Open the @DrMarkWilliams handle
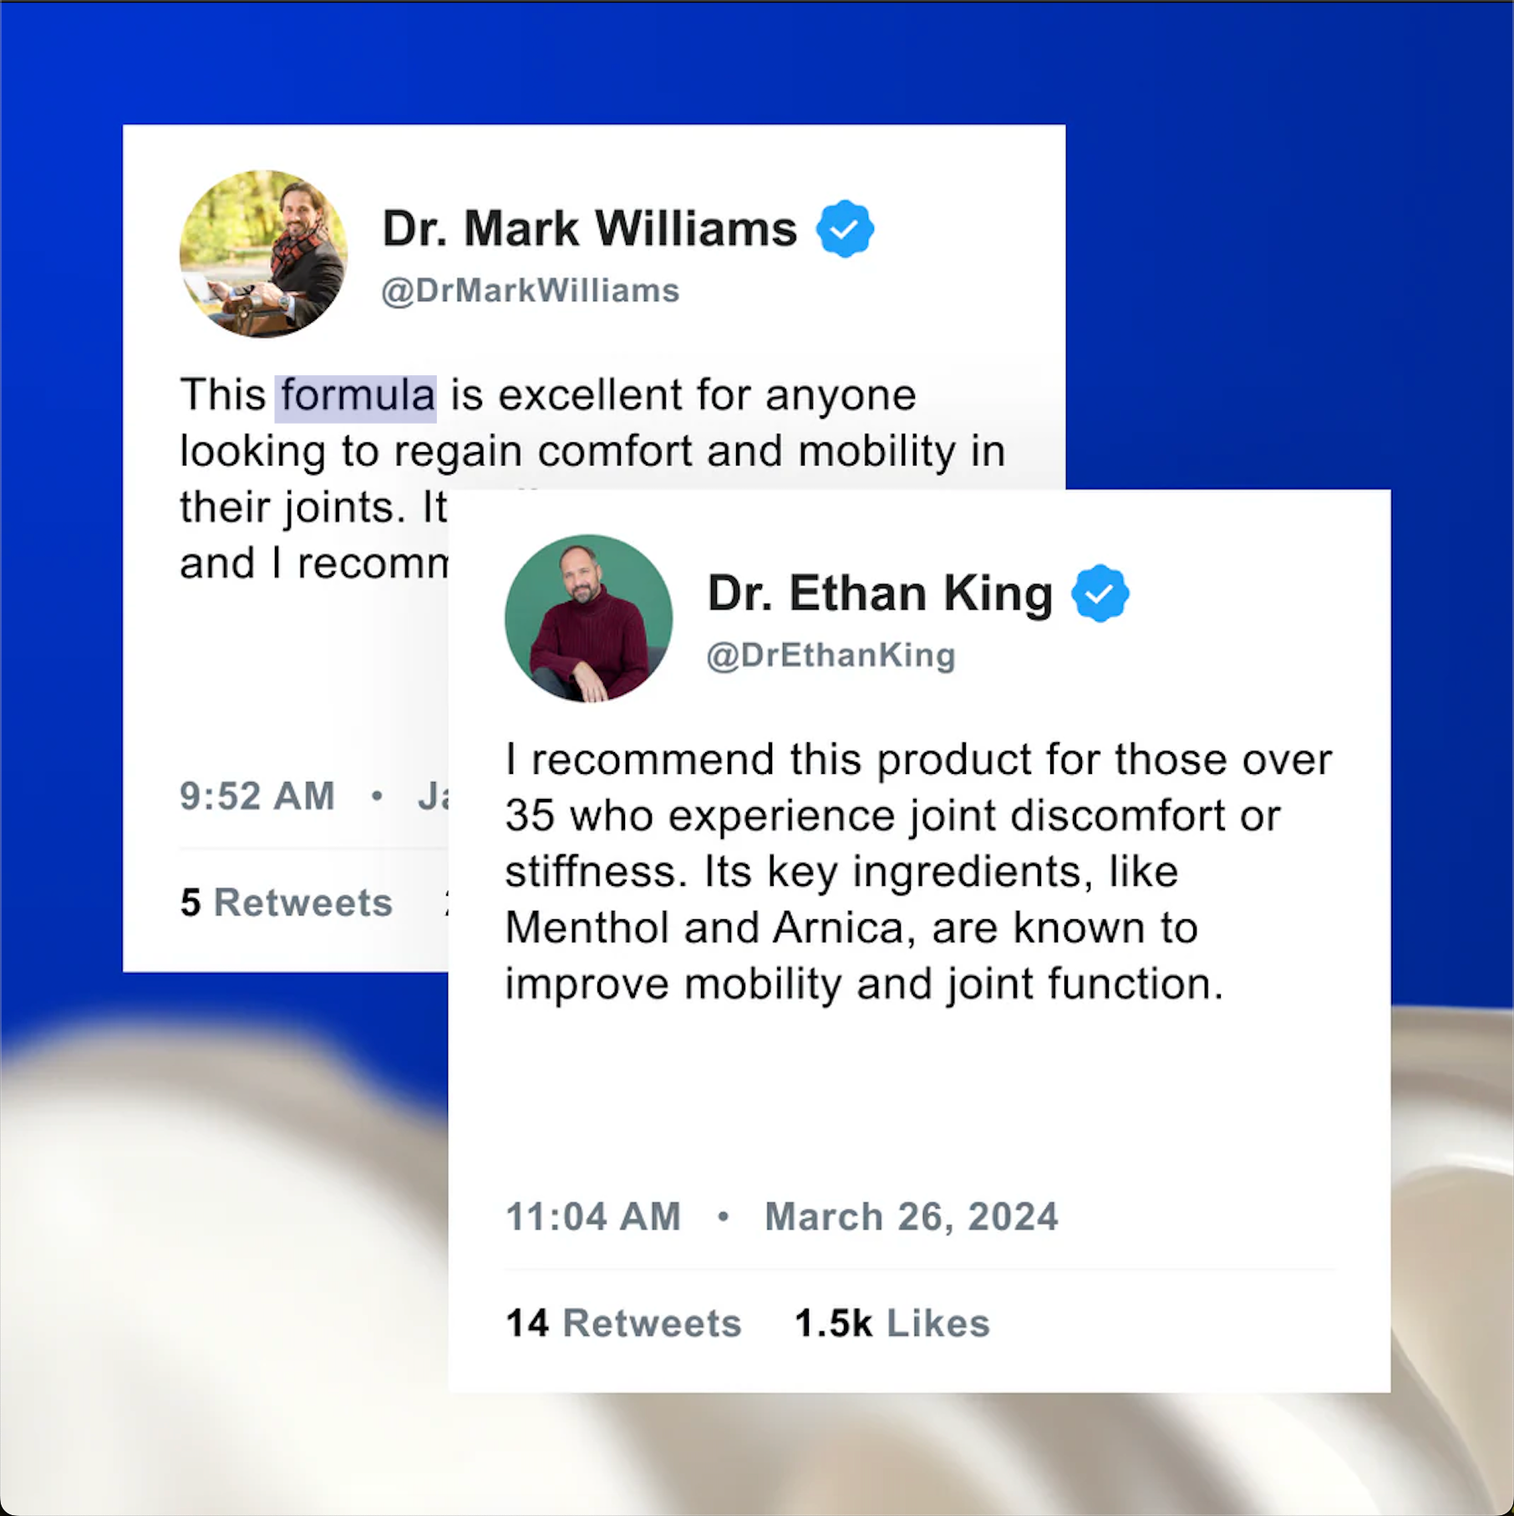Viewport: 1514px width, 1516px height. 531,291
